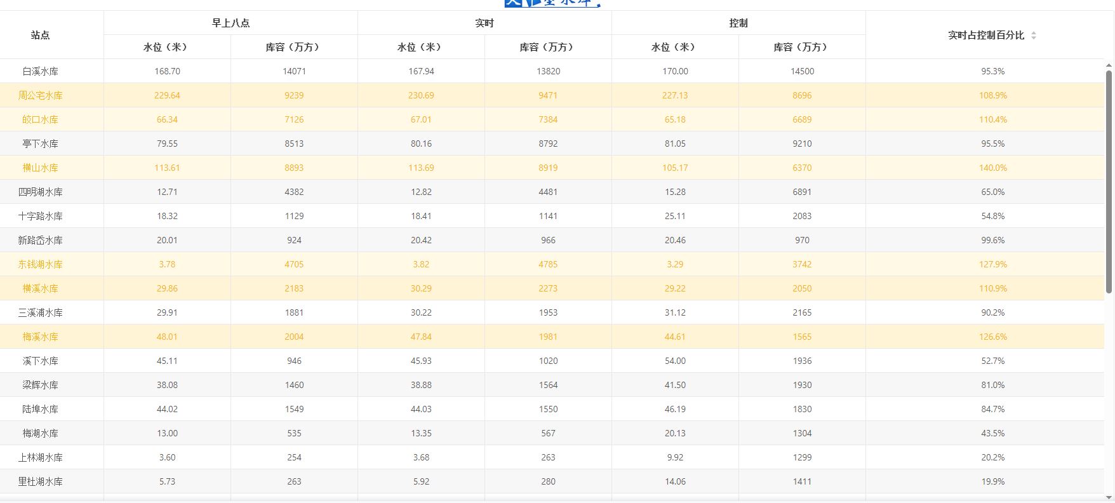Click station name 周公宅水库
Viewport: 1115px width, 503px height.
(40, 95)
